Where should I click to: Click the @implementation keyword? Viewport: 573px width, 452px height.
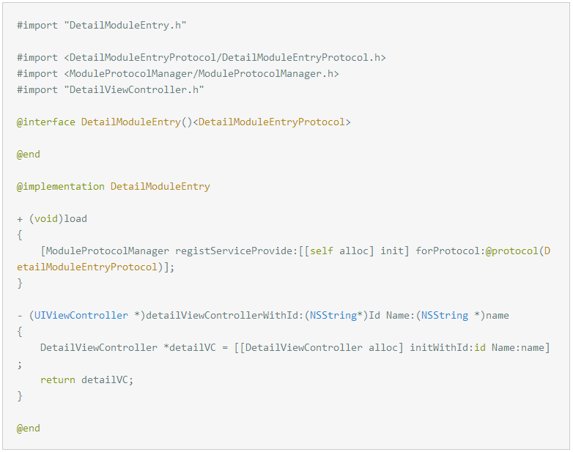(x=61, y=186)
